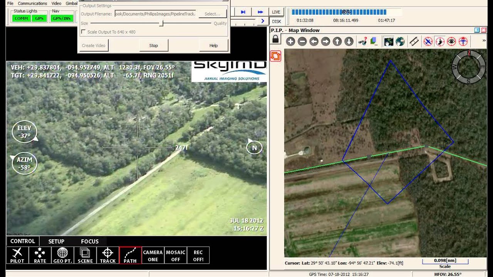The height and width of the screenshot is (277, 493).
Task: Open the Video menu
Action: tap(56, 3)
